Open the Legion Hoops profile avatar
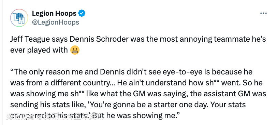The height and width of the screenshot is (125, 277). point(19,18)
